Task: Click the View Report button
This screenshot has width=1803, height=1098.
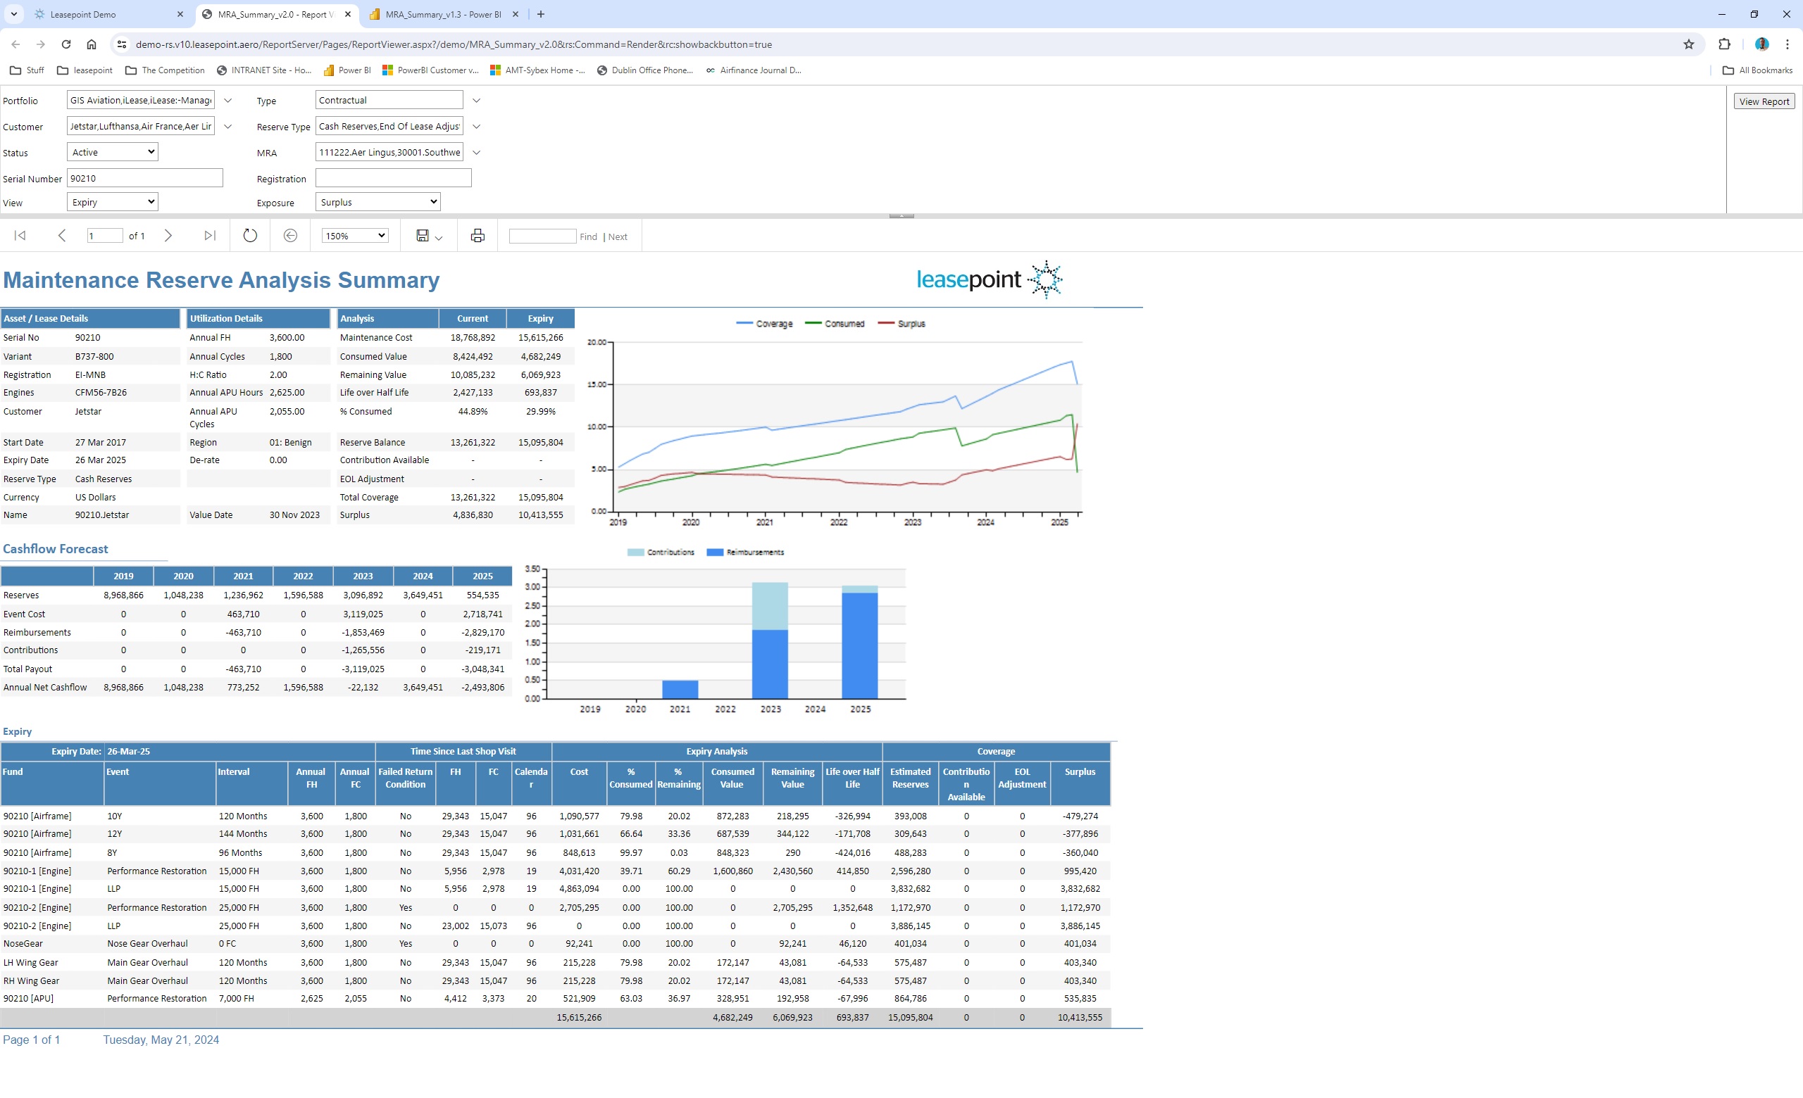Action: pos(1764,101)
